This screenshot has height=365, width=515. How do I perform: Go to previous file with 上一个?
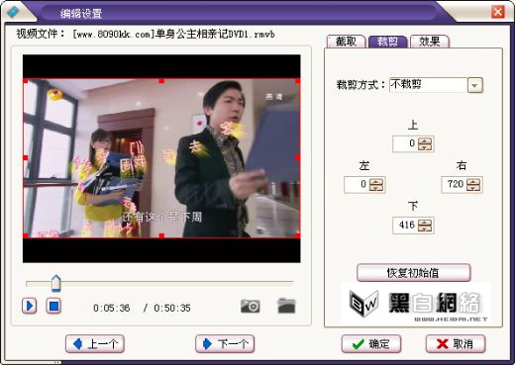pyautogui.click(x=95, y=344)
